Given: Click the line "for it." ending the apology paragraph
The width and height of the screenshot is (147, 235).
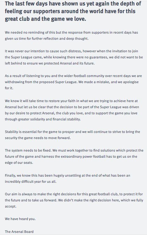Looking at the screenshot, I should click(x=9, y=88).
